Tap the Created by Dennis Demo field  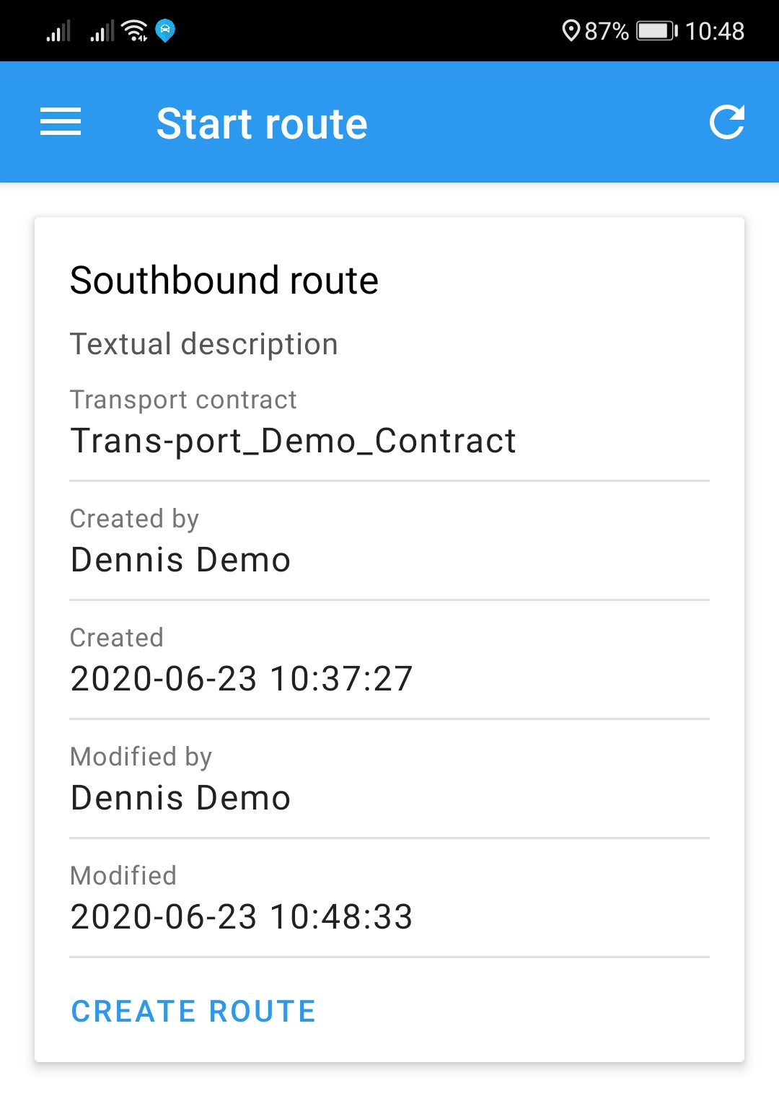point(180,560)
